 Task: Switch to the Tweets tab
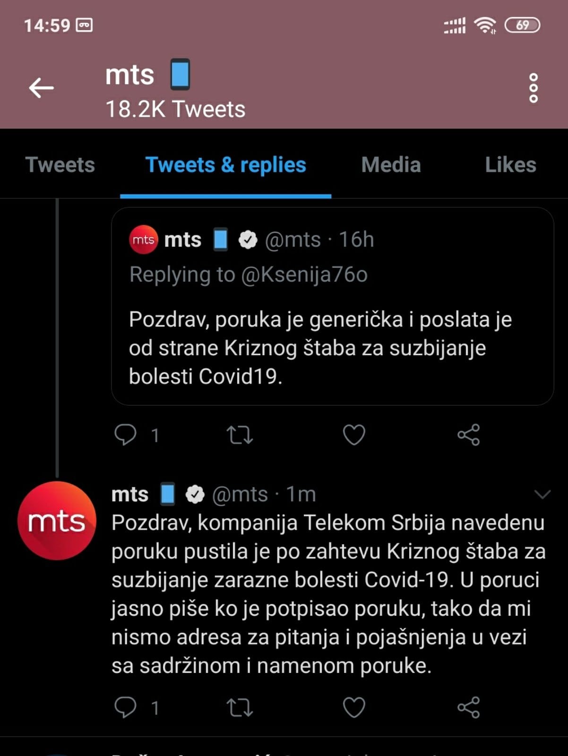(60, 165)
